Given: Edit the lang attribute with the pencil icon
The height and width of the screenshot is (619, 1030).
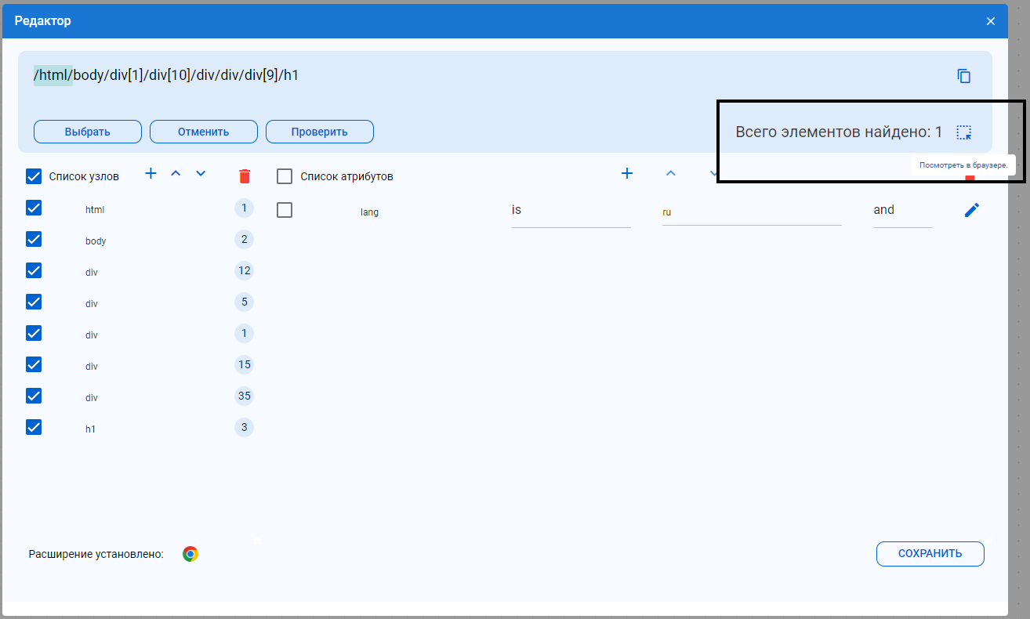Looking at the screenshot, I should pos(972,210).
